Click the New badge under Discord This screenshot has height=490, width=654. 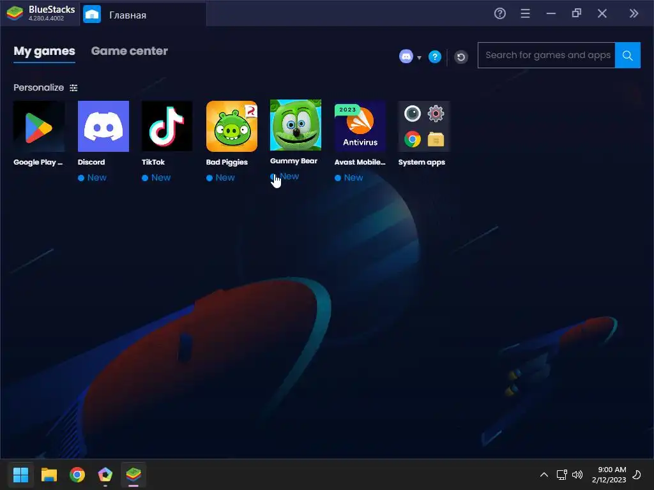[92, 177]
